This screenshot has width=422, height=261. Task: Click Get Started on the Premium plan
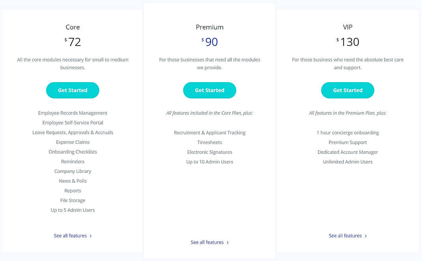click(209, 90)
